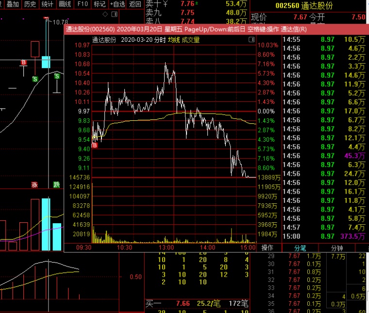
Task: Click the 今开 7.50 value
Action: click(x=358, y=17)
